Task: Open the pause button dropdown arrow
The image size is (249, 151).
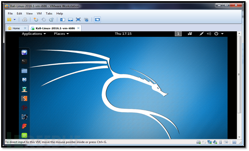Action: click(15, 20)
